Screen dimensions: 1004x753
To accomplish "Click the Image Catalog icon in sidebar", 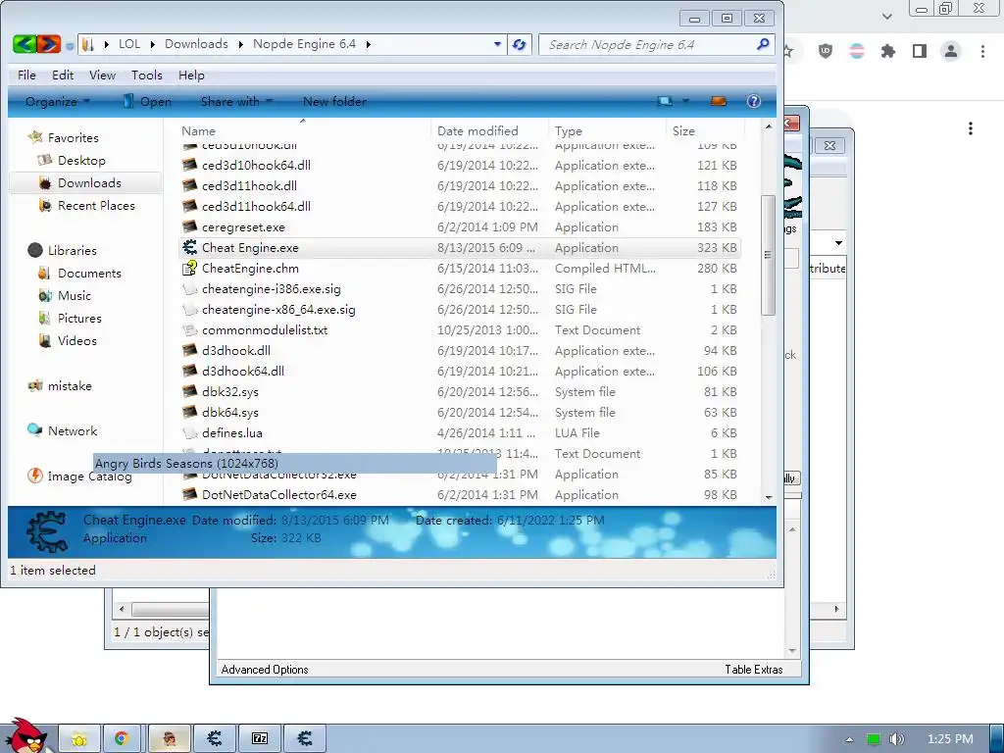I will (35, 476).
